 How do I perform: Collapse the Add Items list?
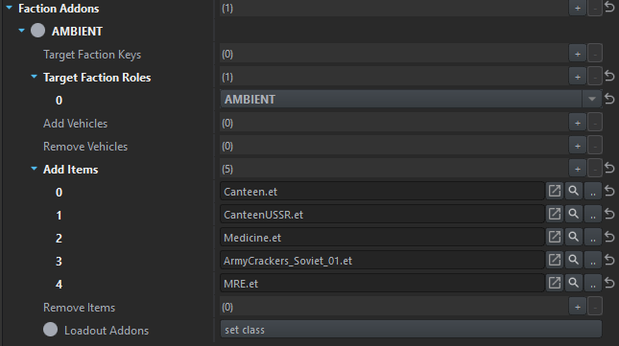pos(34,169)
